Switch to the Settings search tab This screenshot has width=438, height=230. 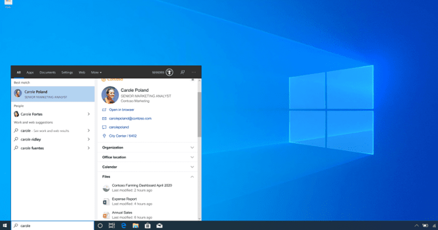pyautogui.click(x=67, y=72)
